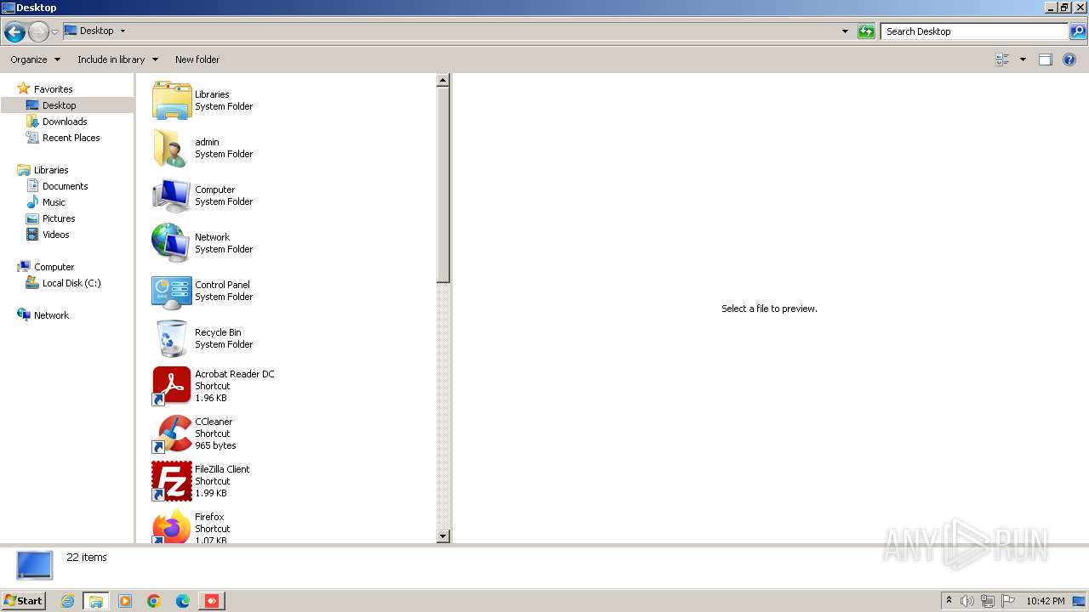Click Windows Explorer taskbar icon
1089x612 pixels.
[x=95, y=601]
